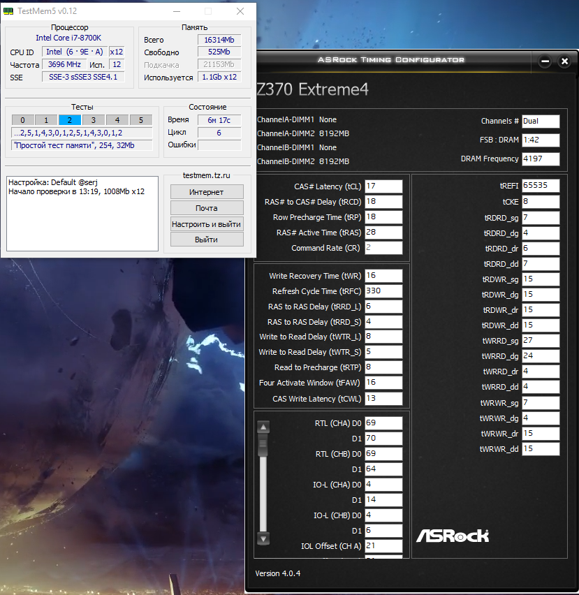Click the IOL Offset (CH A) field

click(x=383, y=546)
